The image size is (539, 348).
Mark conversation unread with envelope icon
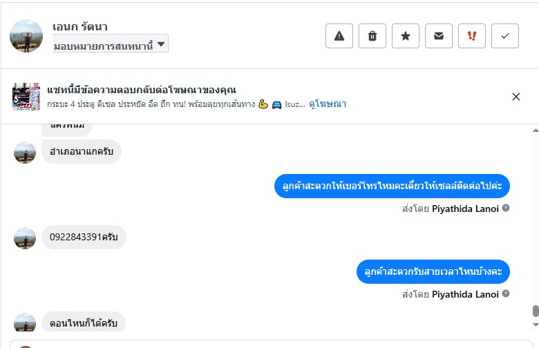pos(439,37)
